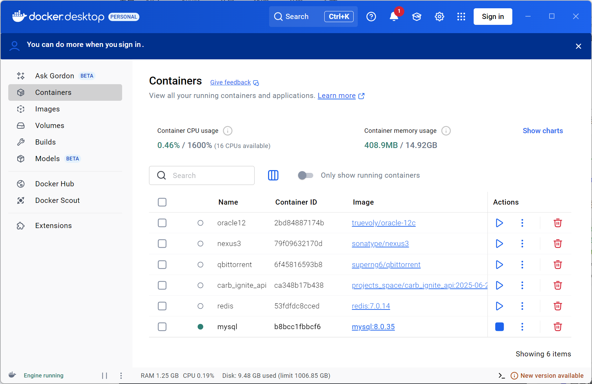Image resolution: width=592 pixels, height=384 pixels.
Task: Open the Settings gear icon
Action: click(x=439, y=17)
